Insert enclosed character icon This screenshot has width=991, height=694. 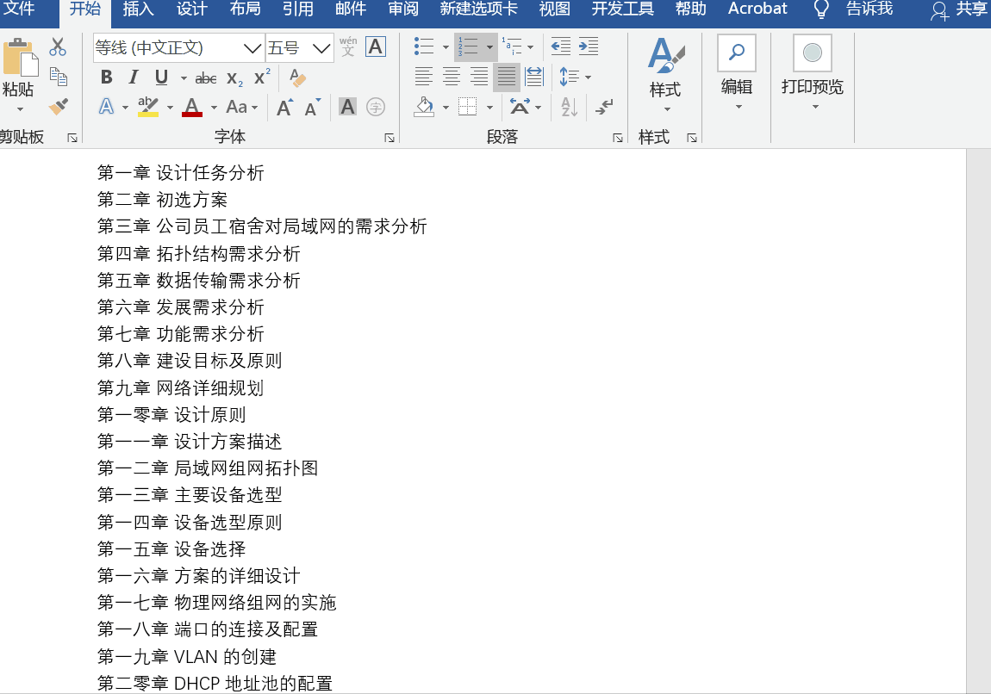pos(376,107)
